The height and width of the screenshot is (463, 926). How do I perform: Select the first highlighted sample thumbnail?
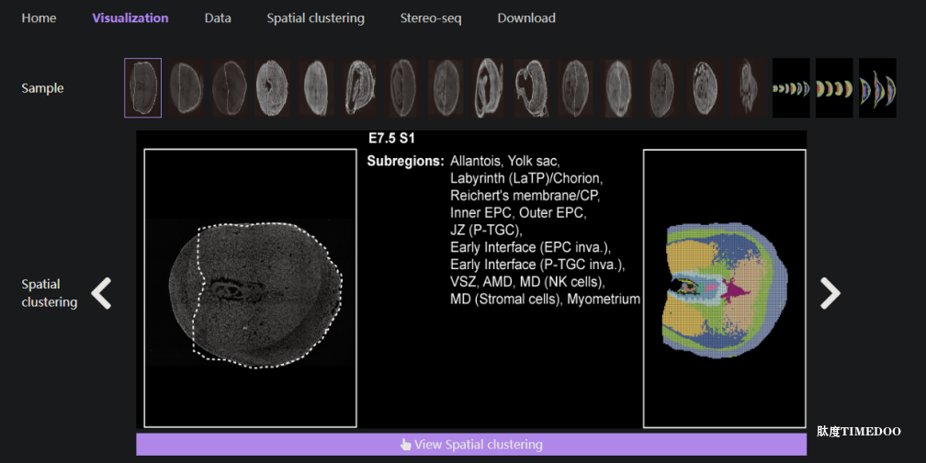(x=143, y=88)
